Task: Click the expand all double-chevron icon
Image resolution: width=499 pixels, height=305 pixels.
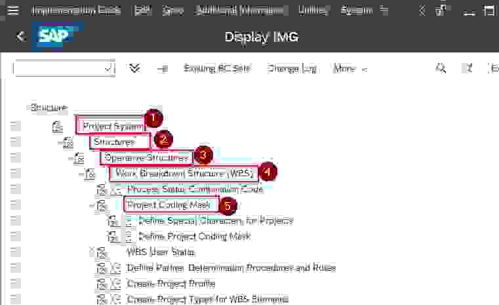Action: [x=135, y=68]
